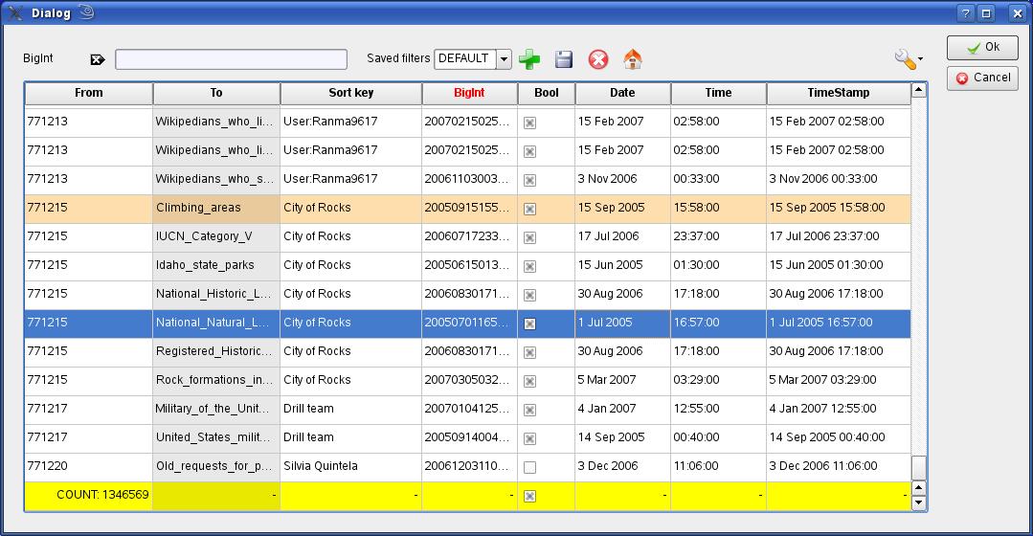Click the dialog help question mark button
The height and width of the screenshot is (536, 1033).
coord(966,13)
